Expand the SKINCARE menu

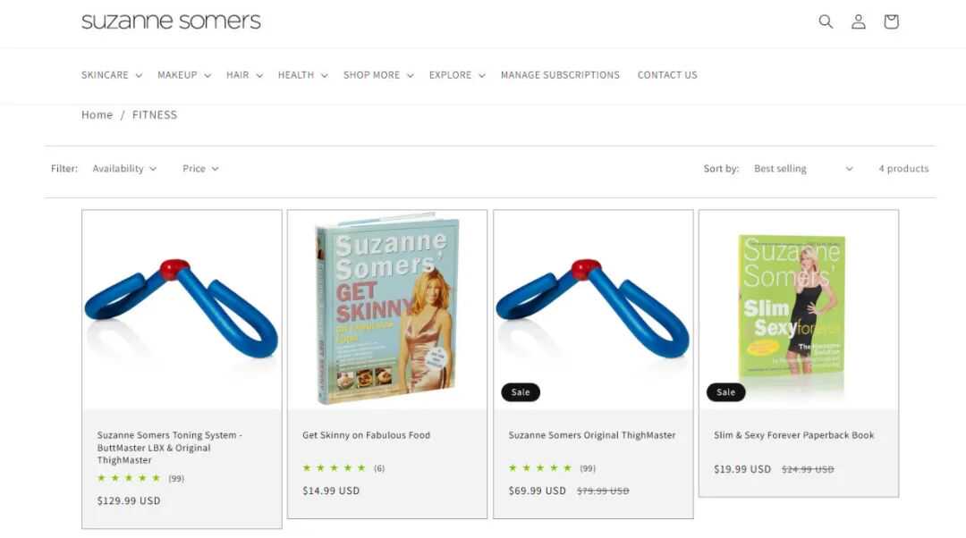click(112, 75)
